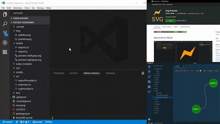Expand the node_modules folder
Viewport: 220px width, 124px height.
14,64
